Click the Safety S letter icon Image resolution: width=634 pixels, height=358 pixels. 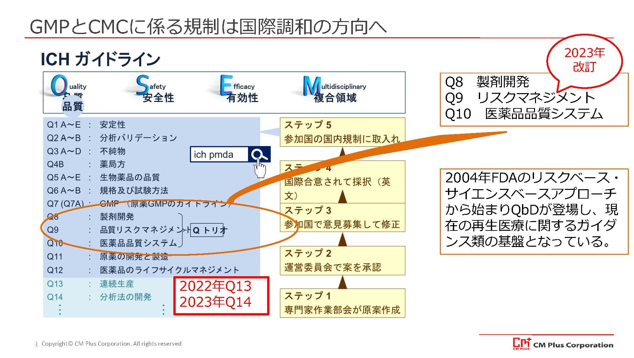[143, 85]
